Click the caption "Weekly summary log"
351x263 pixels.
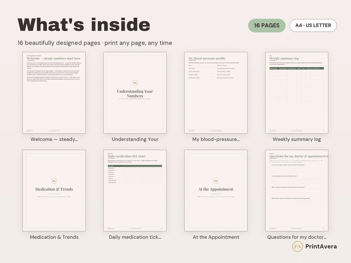[x=297, y=139]
